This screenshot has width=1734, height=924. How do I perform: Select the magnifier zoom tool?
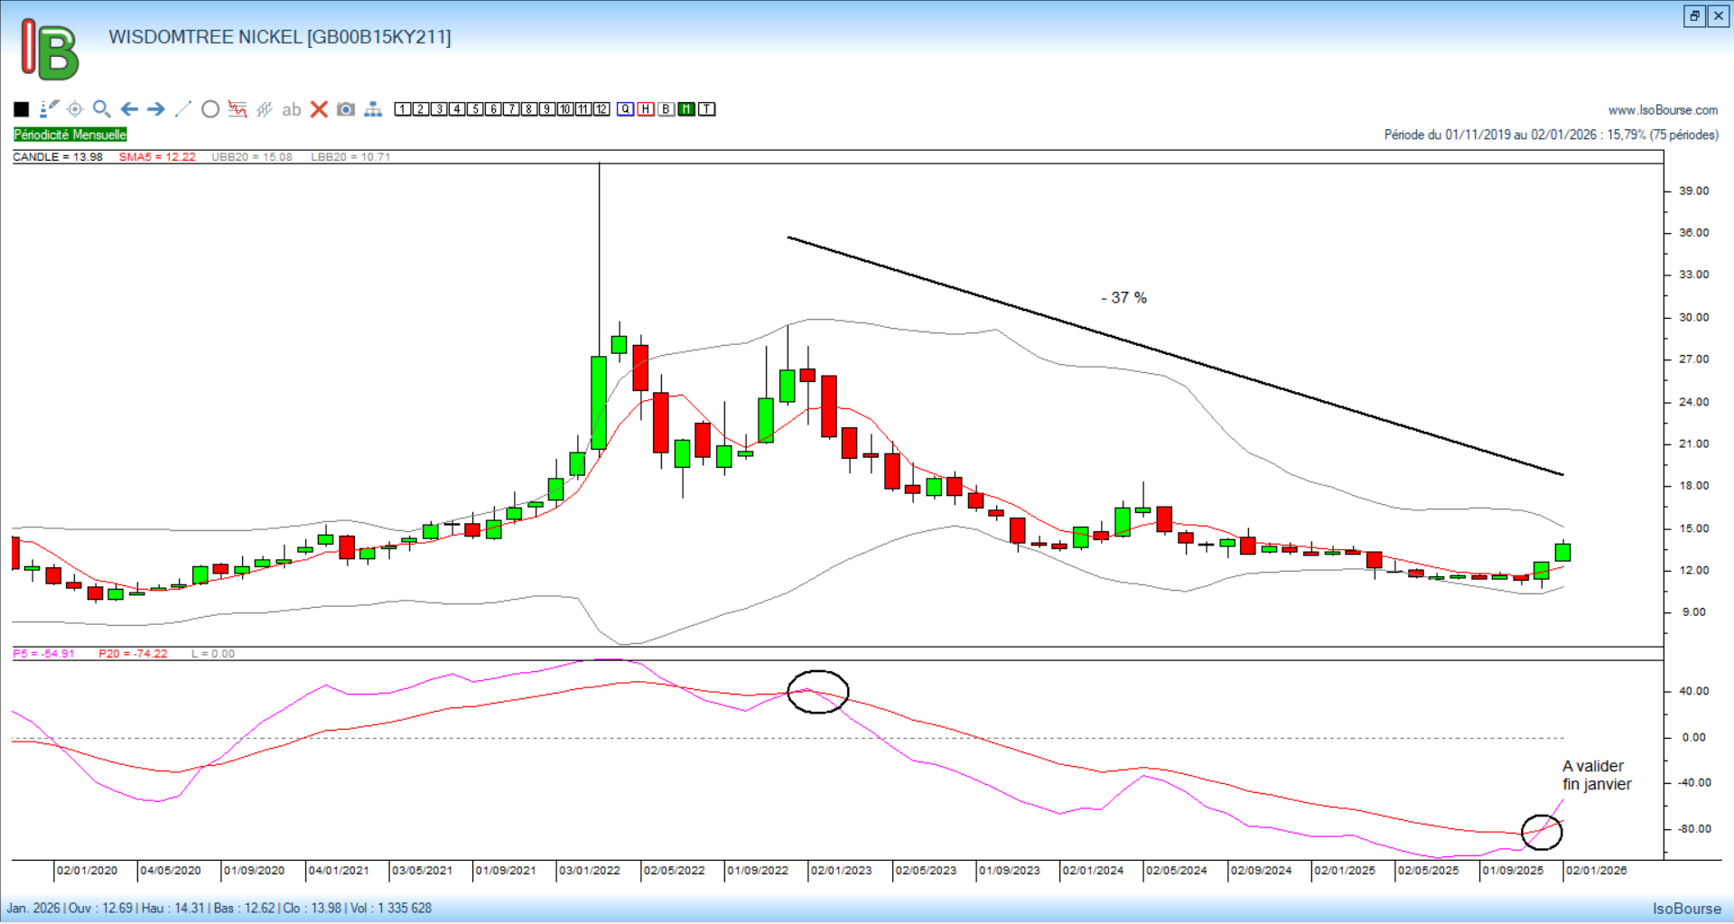[x=102, y=109]
